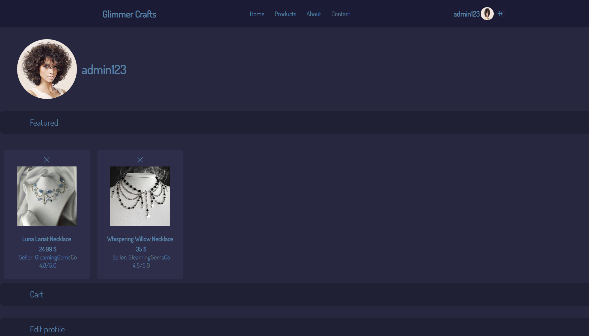Remove Whispering Willow Necklace from featured
This screenshot has width=589, height=336.
(x=140, y=160)
